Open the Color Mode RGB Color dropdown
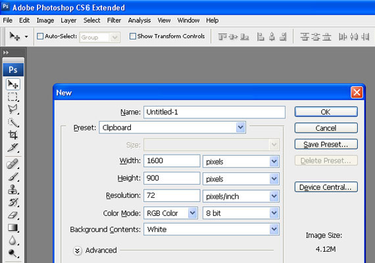Image resolution: width=375 pixels, height=263 pixels. click(x=170, y=213)
